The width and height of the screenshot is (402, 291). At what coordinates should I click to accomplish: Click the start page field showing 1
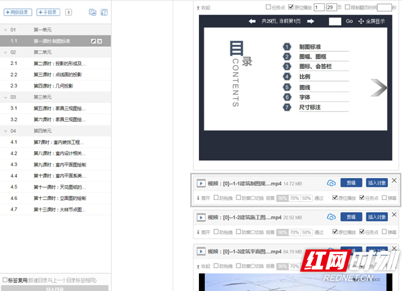tap(319, 7)
